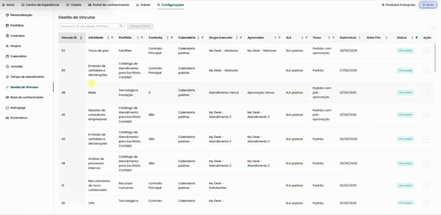The width and height of the screenshot is (441, 215).
Task: Sort by Data Início column arrows
Action: click(360, 37)
